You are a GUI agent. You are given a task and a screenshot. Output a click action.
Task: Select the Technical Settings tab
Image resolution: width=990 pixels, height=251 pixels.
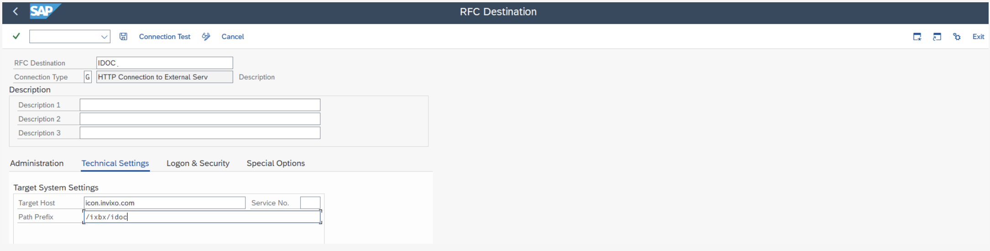(x=115, y=163)
